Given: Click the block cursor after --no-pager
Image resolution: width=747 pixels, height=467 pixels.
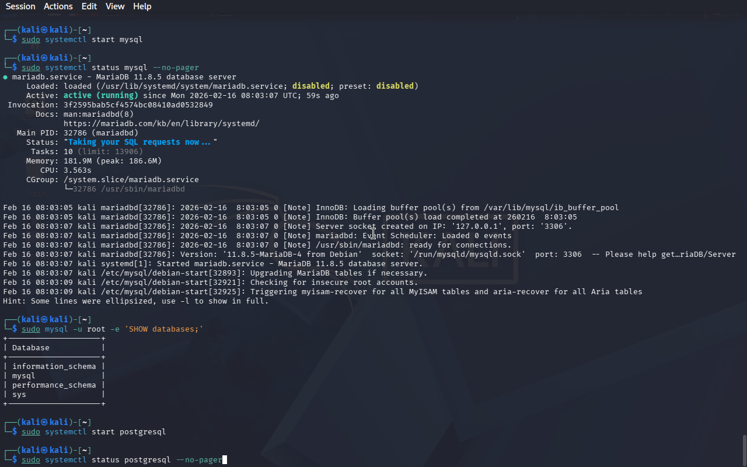Looking at the screenshot, I should click(225, 460).
